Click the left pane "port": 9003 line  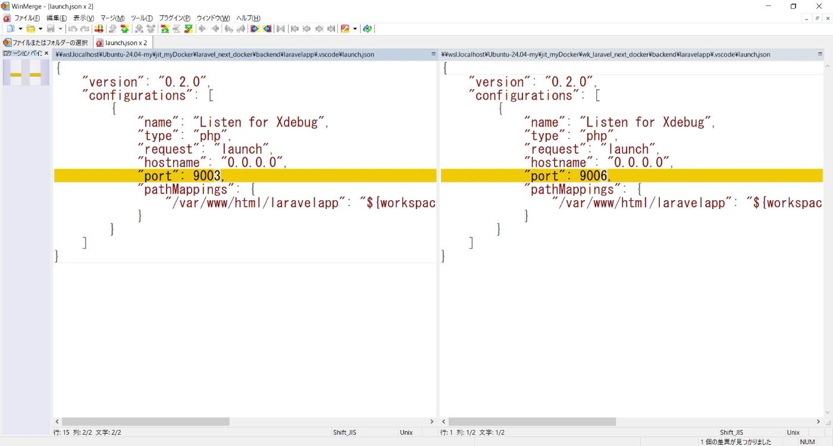245,176
